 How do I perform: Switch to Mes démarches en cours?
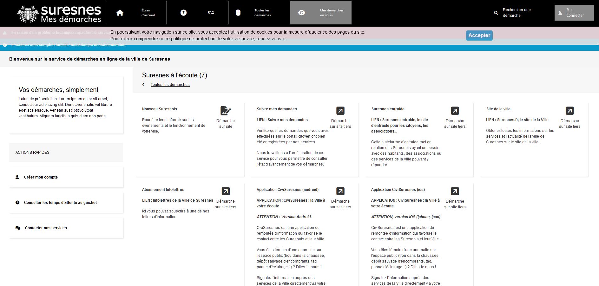tap(332, 12)
